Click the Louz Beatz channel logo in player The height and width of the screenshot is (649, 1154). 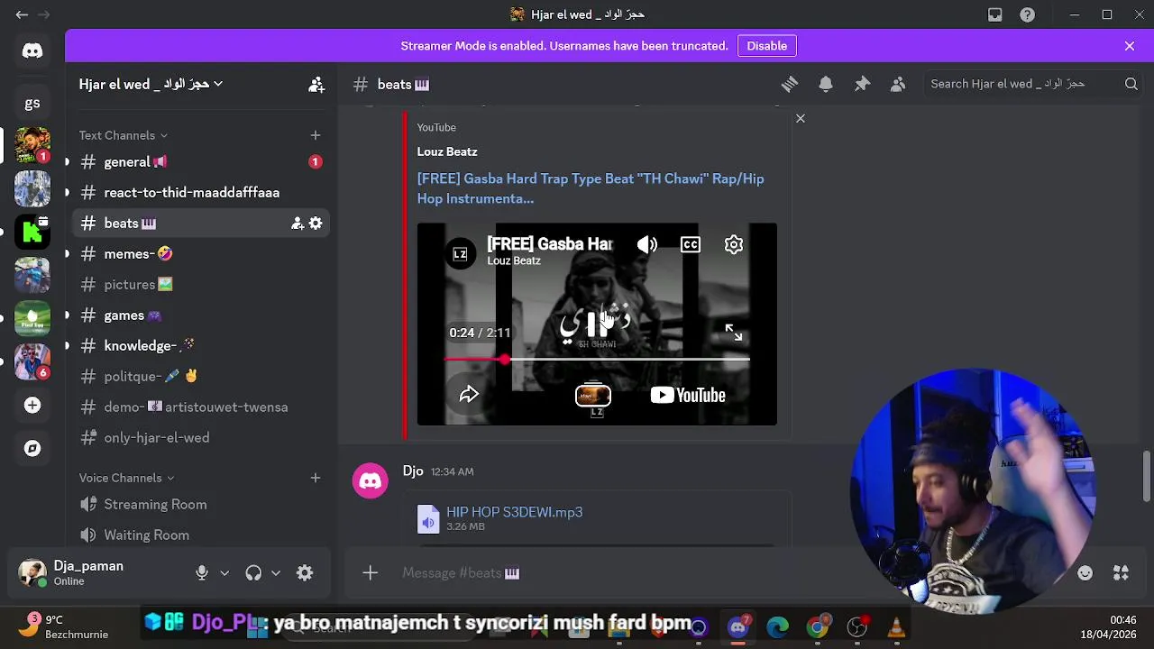tap(460, 253)
